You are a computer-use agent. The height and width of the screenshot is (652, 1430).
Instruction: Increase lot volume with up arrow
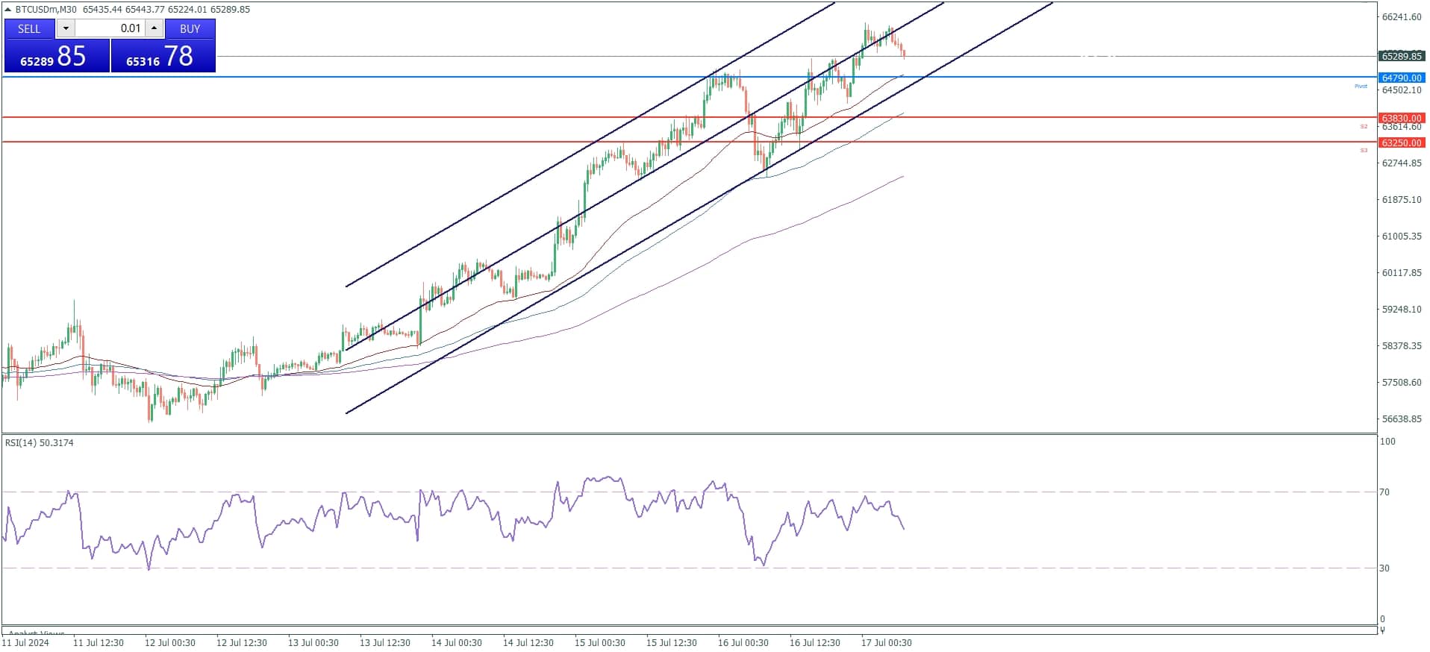tap(154, 28)
